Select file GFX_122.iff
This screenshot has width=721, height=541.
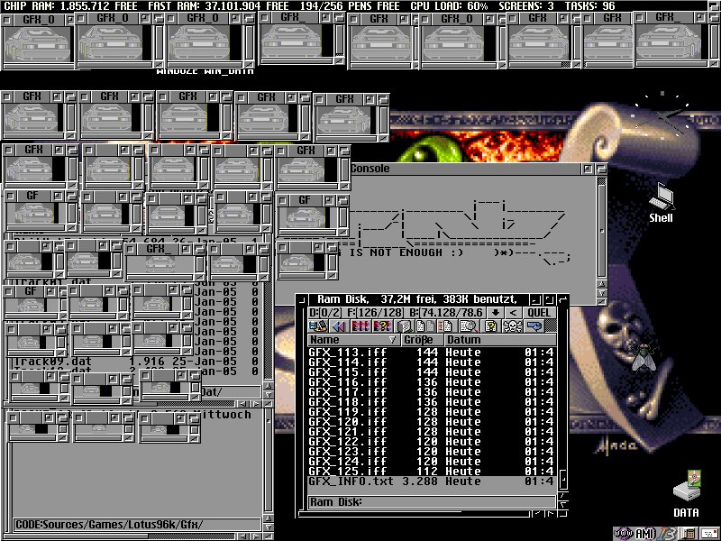[x=432, y=442]
